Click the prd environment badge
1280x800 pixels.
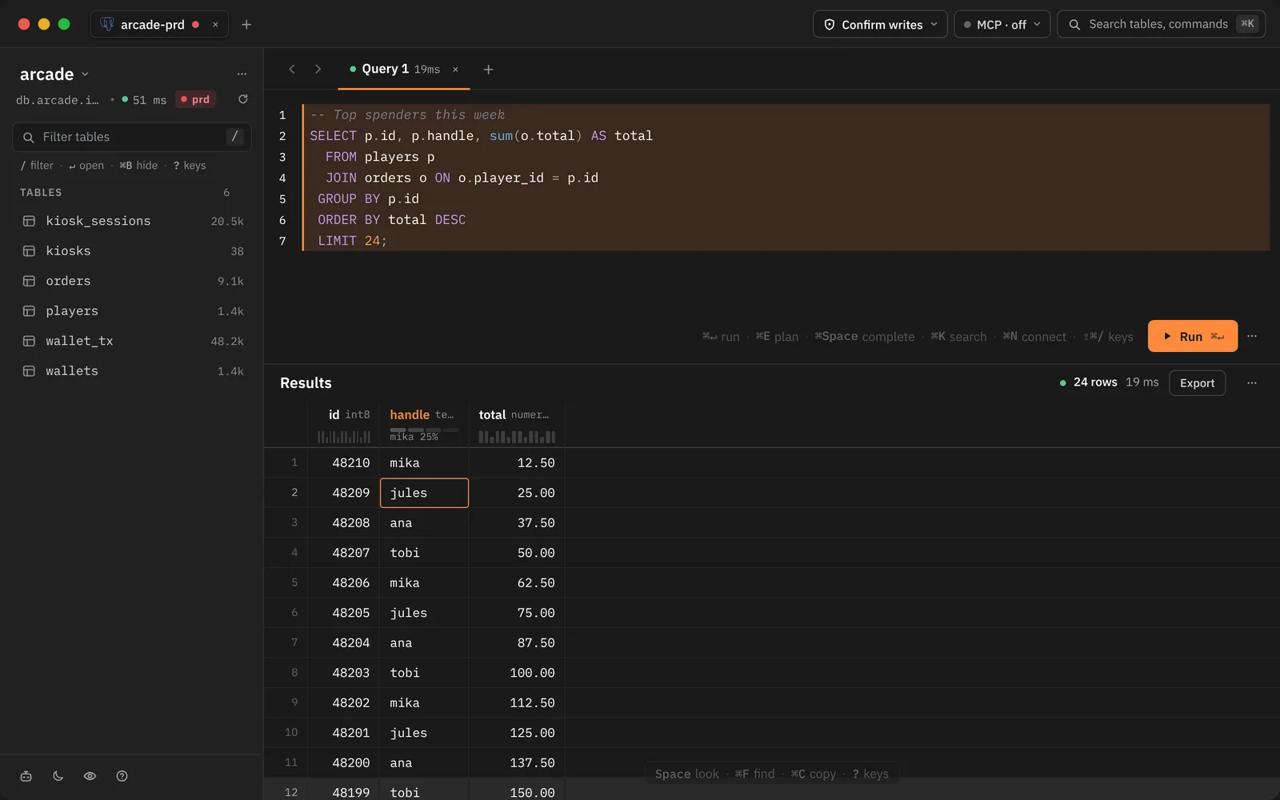point(196,99)
